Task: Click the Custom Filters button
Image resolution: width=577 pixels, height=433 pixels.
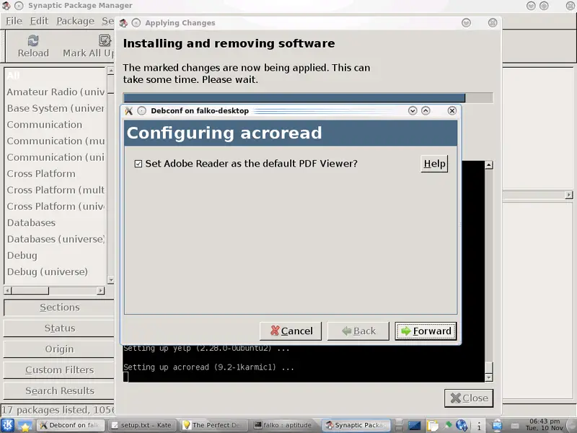Action: 59,370
